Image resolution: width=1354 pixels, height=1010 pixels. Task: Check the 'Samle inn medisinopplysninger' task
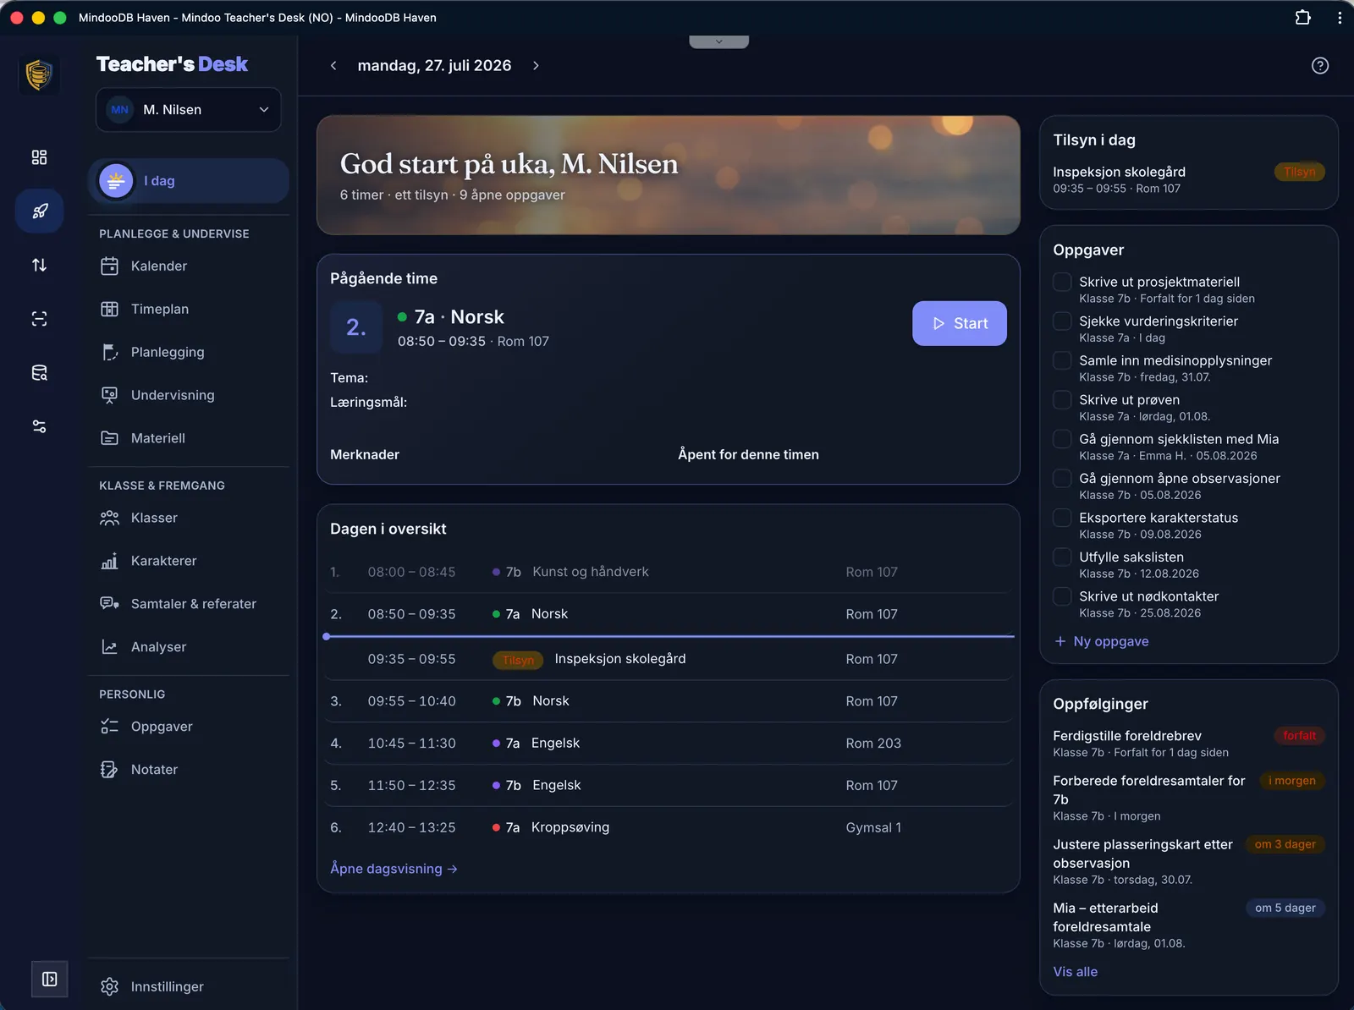pos(1062,361)
